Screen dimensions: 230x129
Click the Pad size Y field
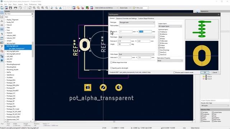click(144, 41)
